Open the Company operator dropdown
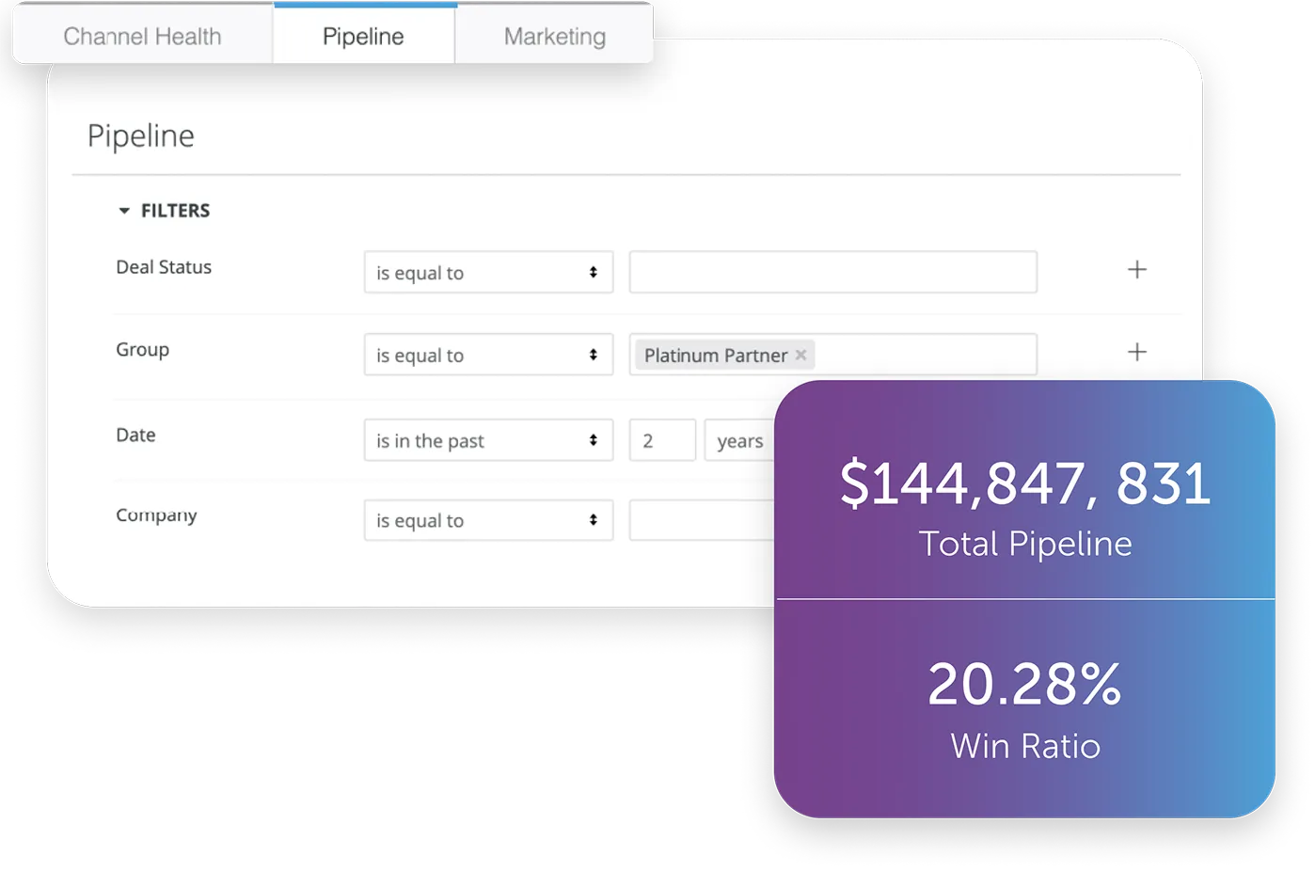 pos(488,521)
